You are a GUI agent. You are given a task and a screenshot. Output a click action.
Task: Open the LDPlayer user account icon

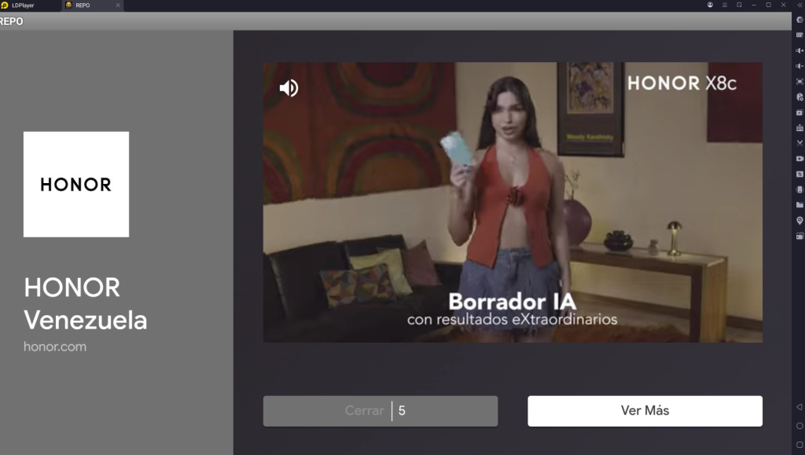[710, 5]
